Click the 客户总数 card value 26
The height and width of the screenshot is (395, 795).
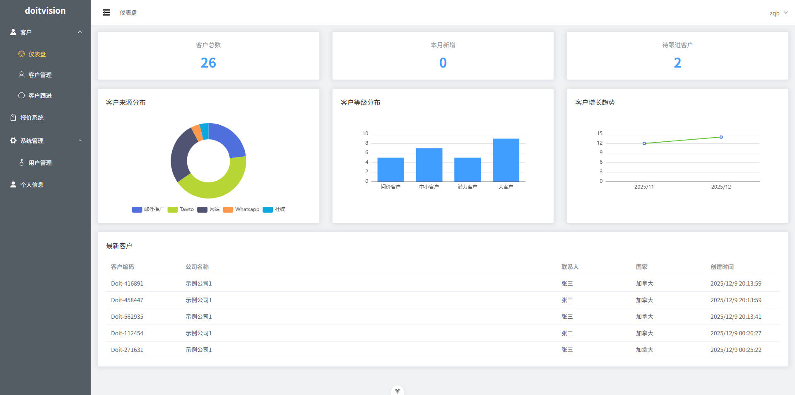(208, 63)
